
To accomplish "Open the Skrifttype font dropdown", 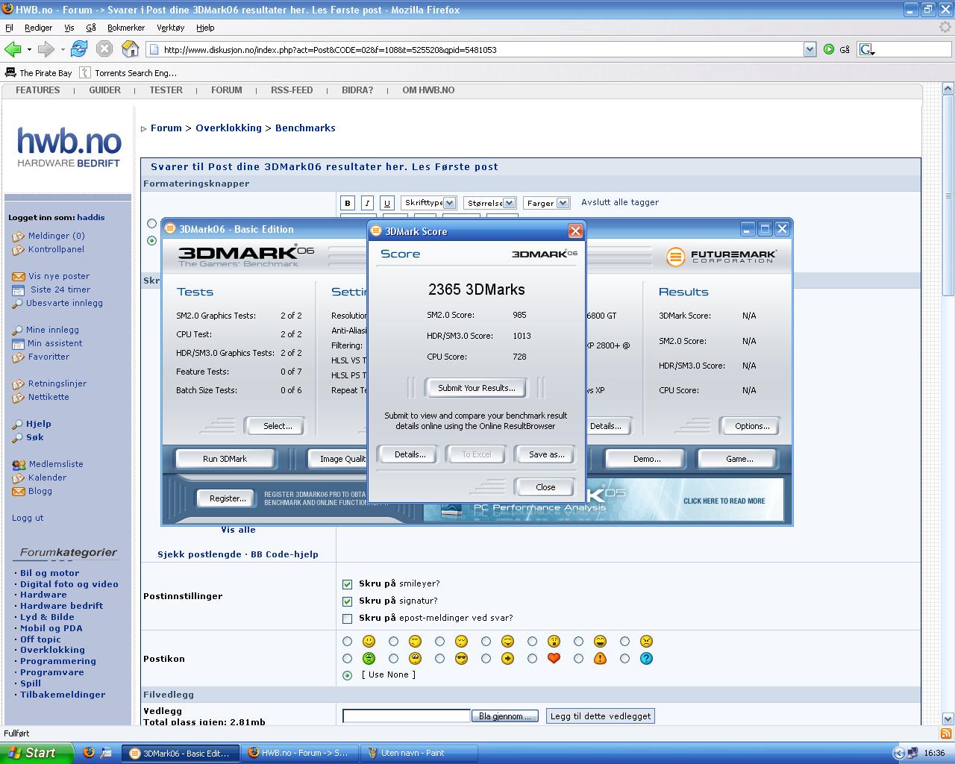I will 428,203.
